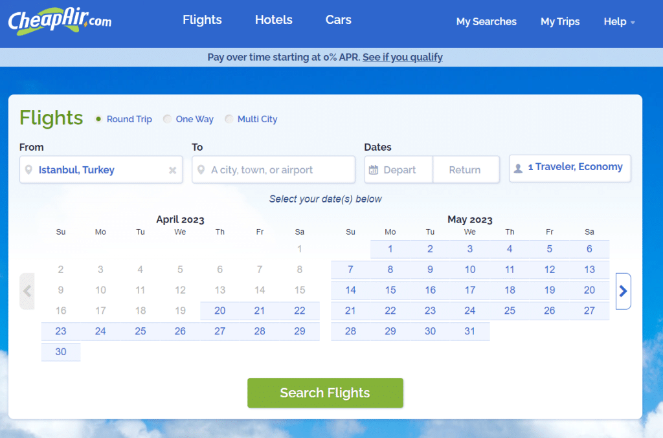Click the To destination input field
Screen dimensions: 663x438
pos(273,170)
